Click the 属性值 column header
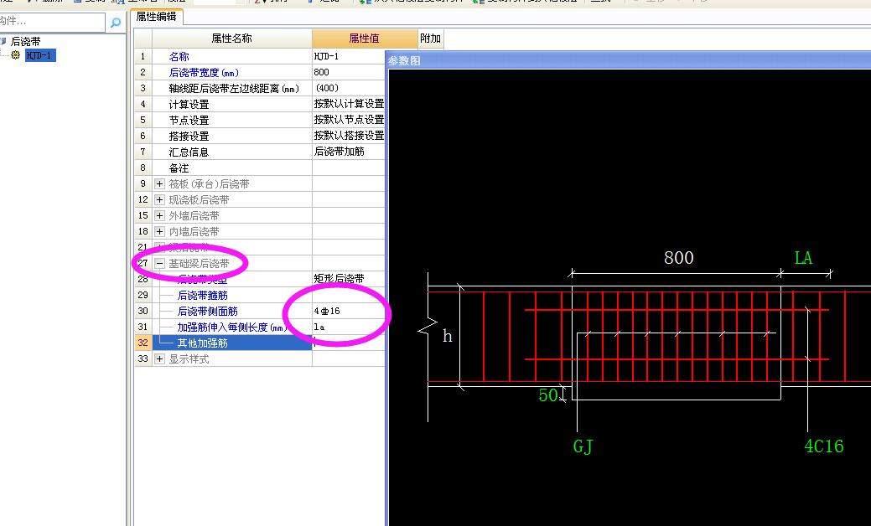This screenshot has width=871, height=526. point(365,39)
